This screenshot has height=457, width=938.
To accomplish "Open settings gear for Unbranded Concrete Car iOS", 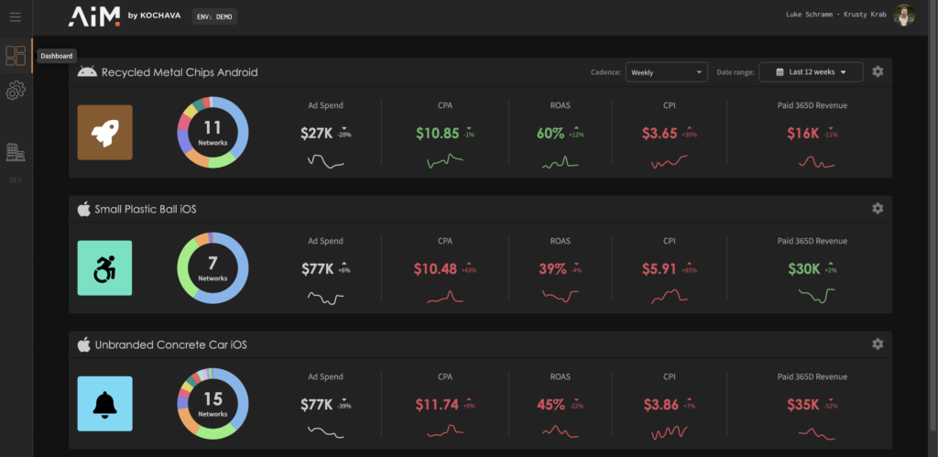I will click(878, 343).
